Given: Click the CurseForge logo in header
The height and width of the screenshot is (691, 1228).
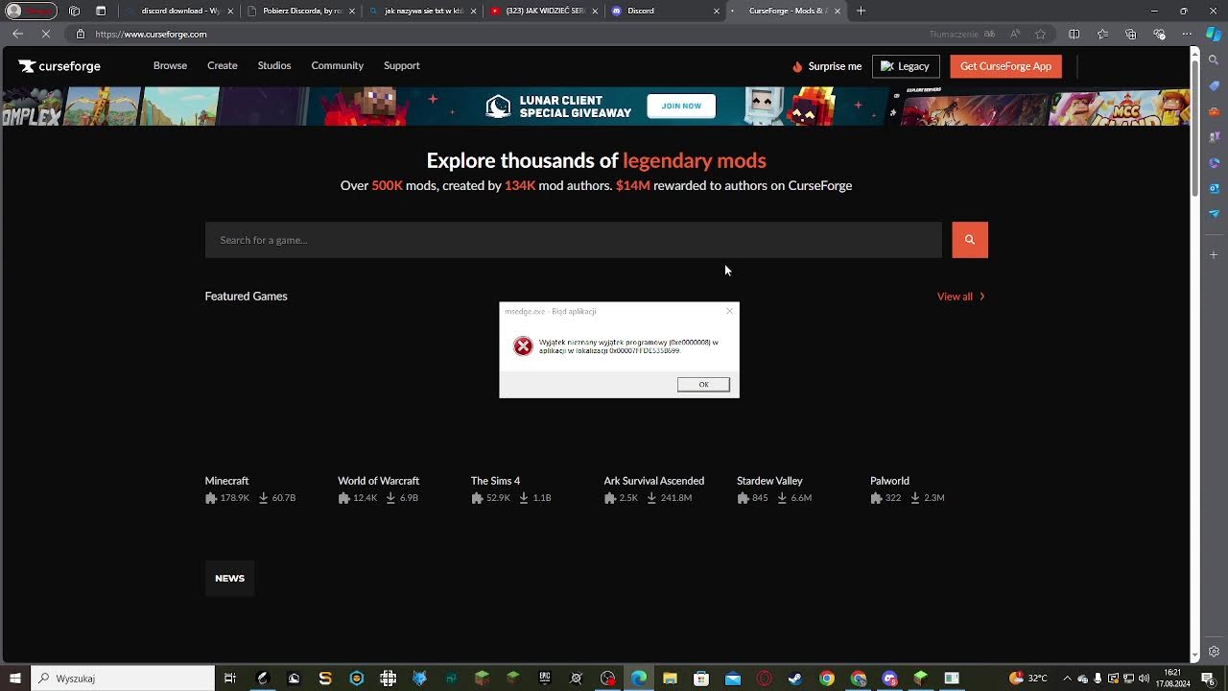Looking at the screenshot, I should 59,66.
